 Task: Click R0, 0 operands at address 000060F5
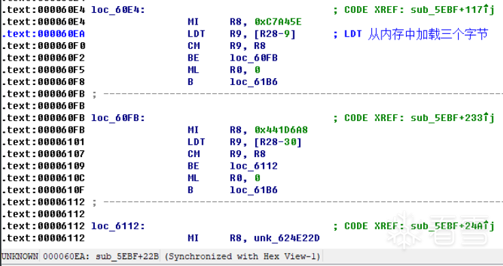pyautogui.click(x=245, y=70)
